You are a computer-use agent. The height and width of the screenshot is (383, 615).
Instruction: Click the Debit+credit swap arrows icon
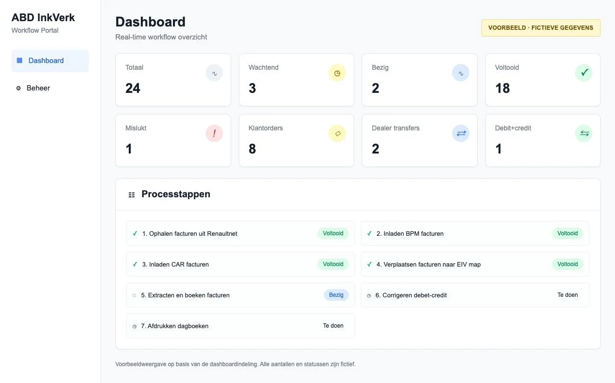pos(584,134)
